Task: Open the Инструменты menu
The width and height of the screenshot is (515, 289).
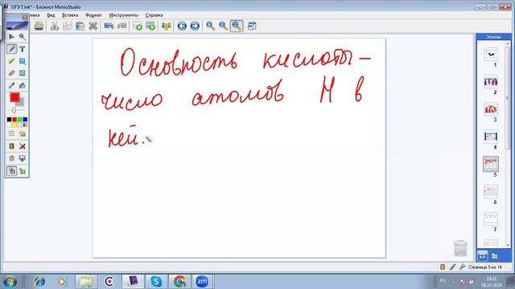Action: (x=123, y=15)
